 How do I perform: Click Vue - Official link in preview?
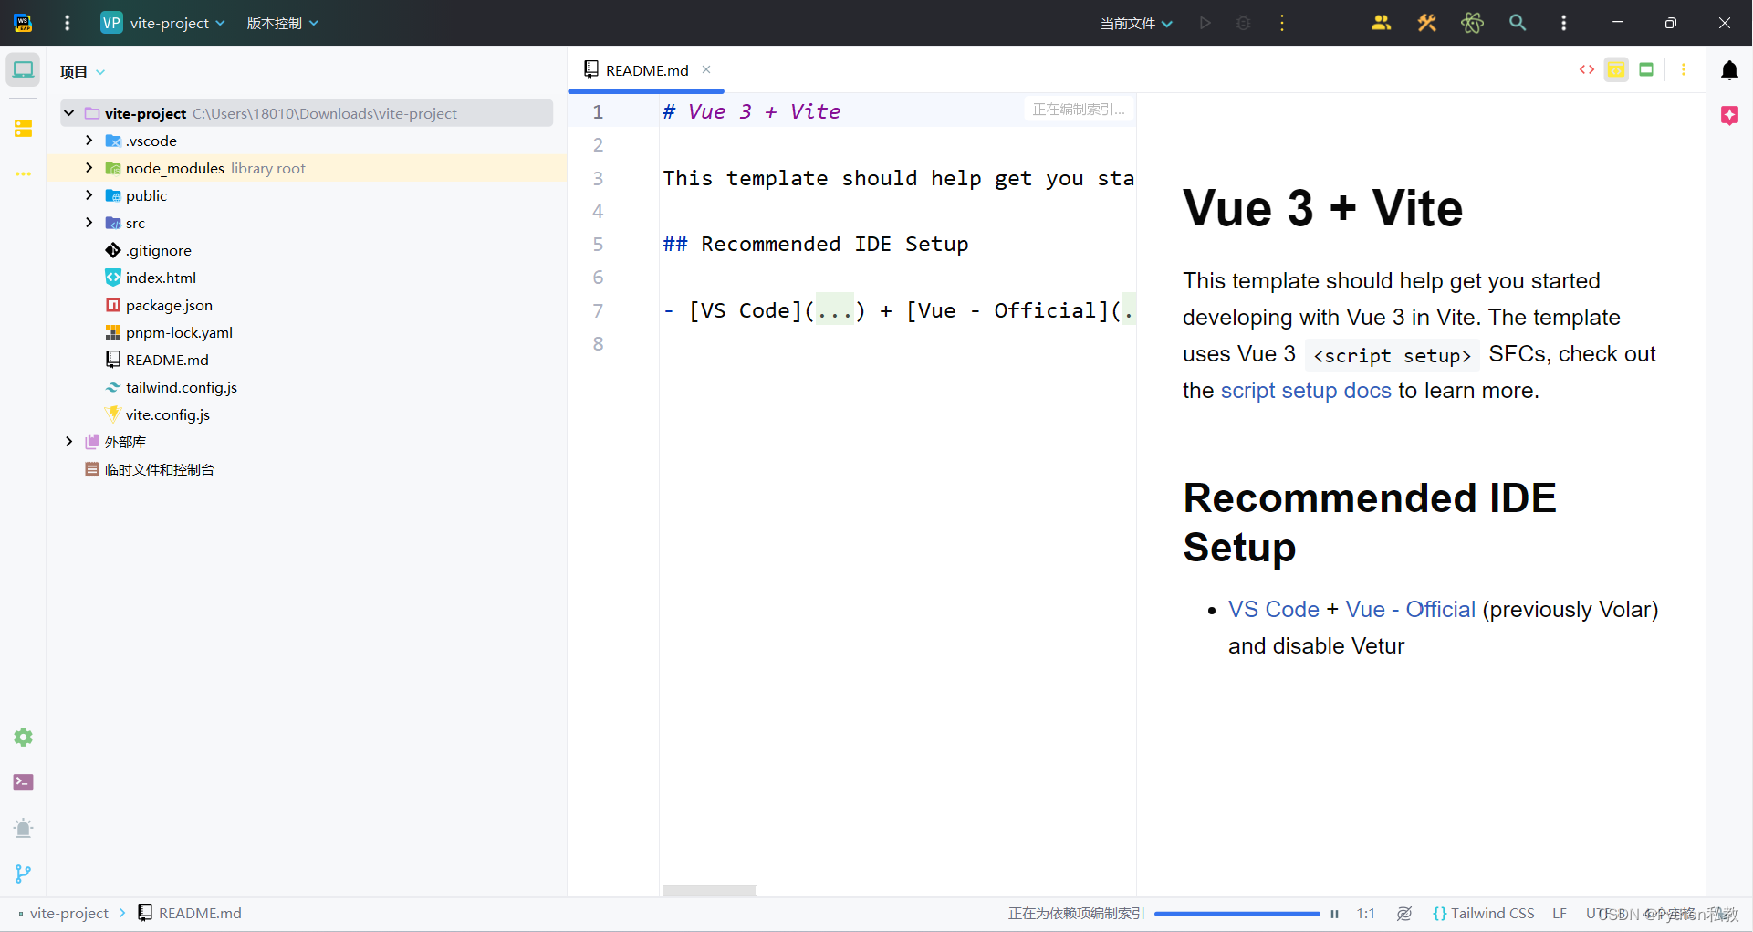[x=1410, y=610]
